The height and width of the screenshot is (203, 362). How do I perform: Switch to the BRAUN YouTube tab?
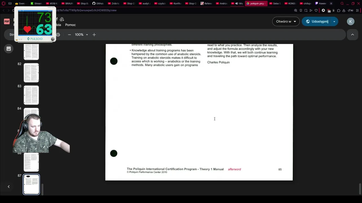tap(67, 3)
